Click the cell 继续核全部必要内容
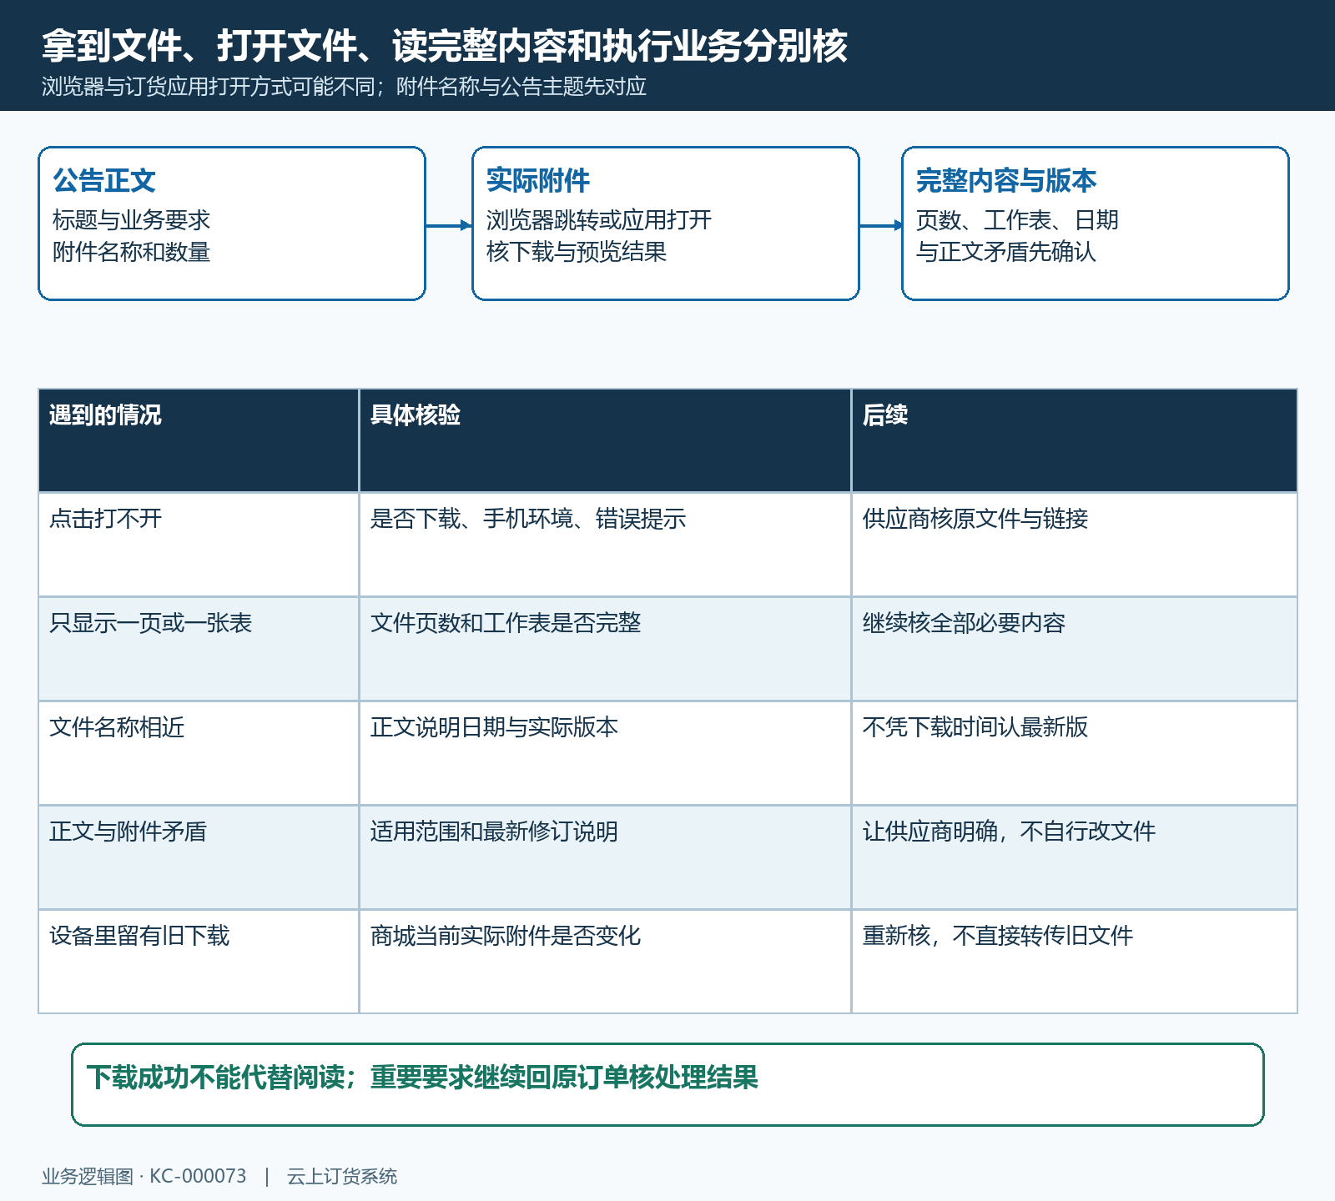The width and height of the screenshot is (1335, 1201). (x=1075, y=649)
